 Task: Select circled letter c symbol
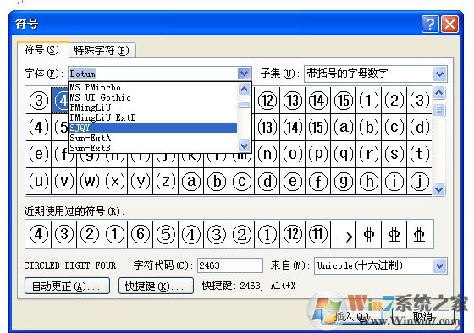[242, 181]
